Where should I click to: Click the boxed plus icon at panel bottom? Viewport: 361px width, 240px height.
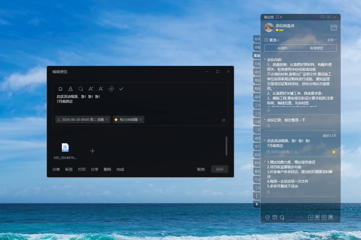311,217
